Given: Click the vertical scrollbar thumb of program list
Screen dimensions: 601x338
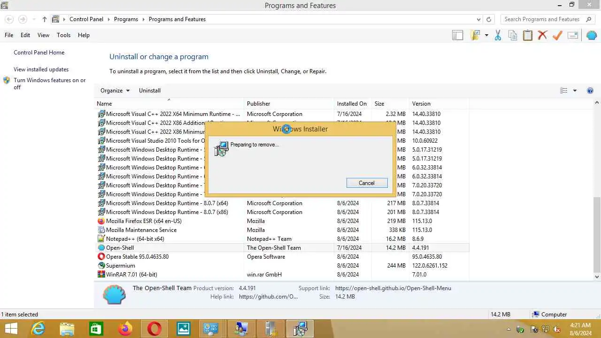Looking at the screenshot, I should (x=597, y=235).
